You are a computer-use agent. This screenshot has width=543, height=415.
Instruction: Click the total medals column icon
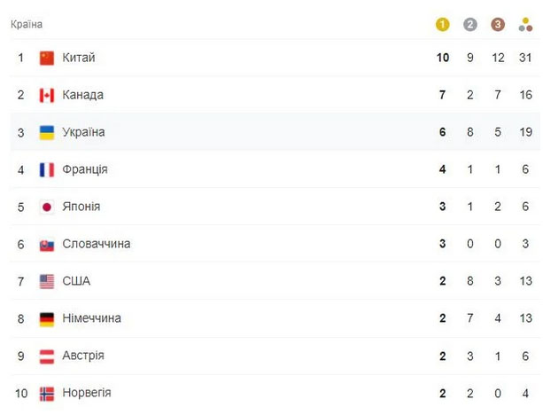[x=525, y=25]
